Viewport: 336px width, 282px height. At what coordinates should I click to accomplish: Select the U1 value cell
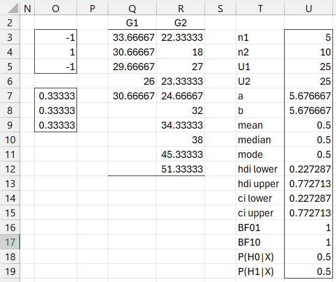309,67
